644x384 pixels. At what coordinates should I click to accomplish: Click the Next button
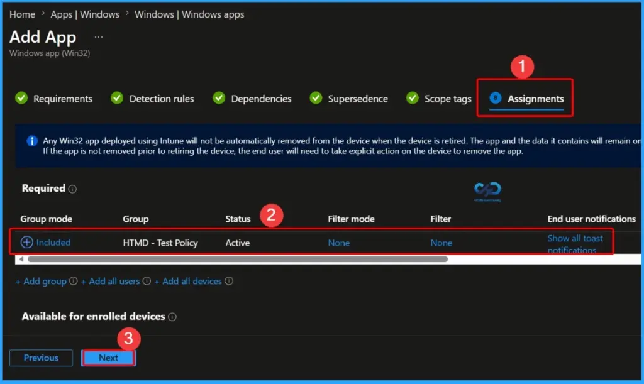point(108,358)
